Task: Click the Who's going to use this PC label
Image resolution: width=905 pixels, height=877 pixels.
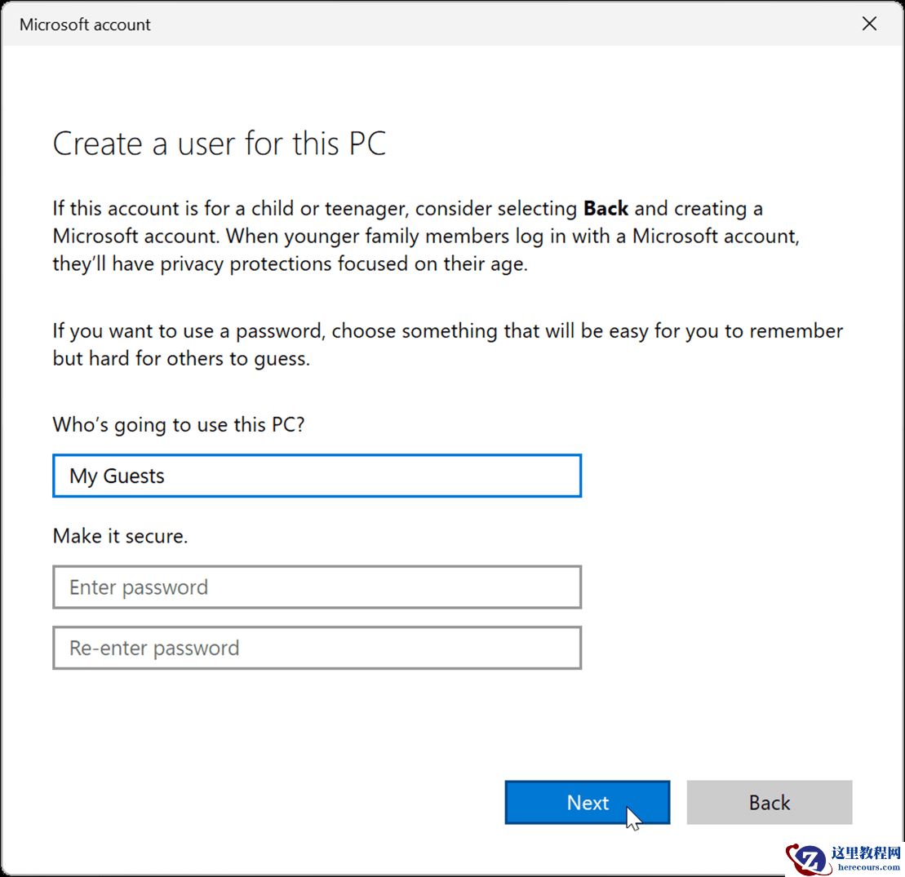Action: (178, 424)
